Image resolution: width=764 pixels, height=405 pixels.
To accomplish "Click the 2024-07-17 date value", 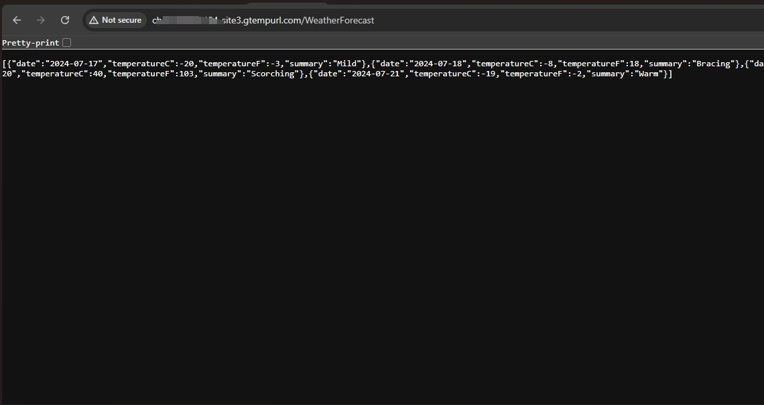I will pos(76,64).
